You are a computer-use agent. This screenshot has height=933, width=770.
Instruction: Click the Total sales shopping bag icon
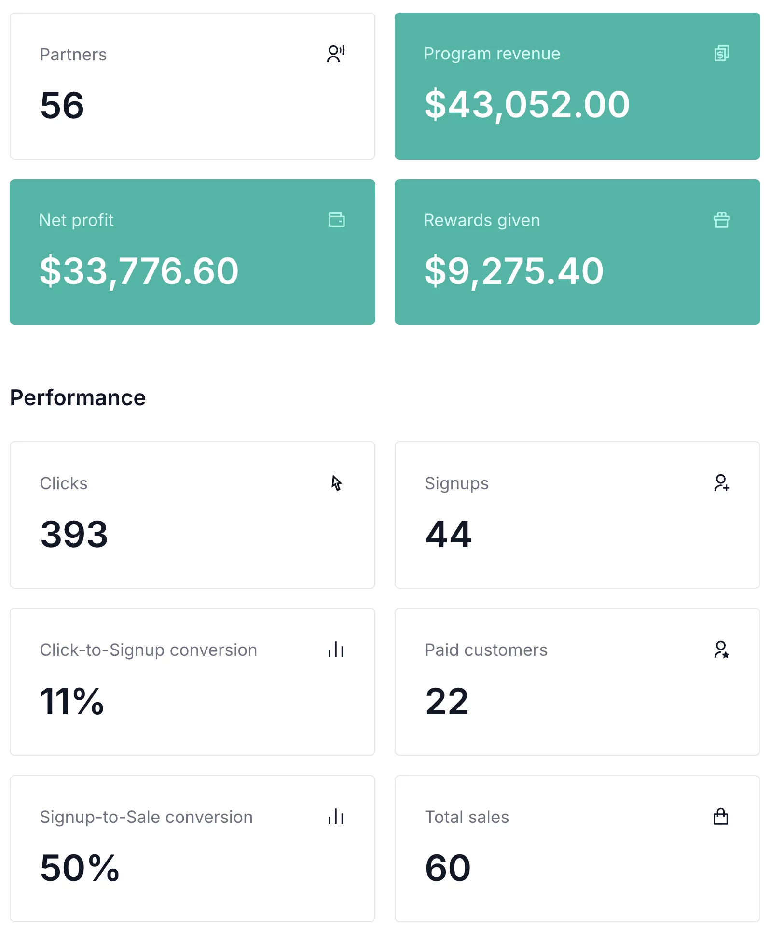[720, 817]
